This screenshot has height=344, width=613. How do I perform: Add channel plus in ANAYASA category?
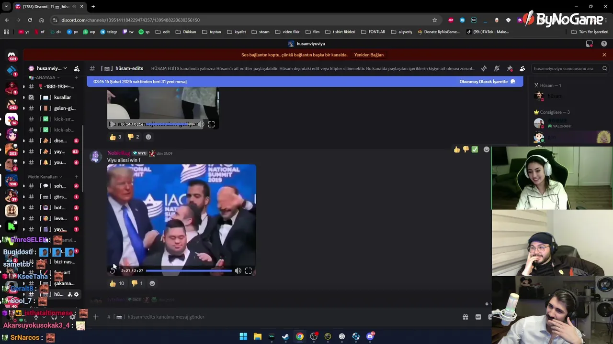(x=76, y=77)
